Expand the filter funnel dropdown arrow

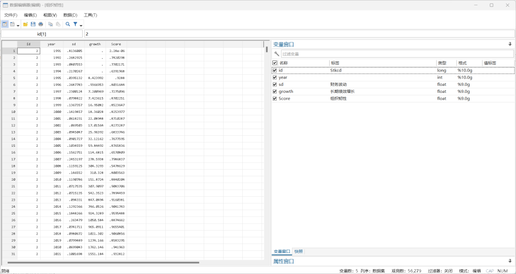tap(81, 25)
